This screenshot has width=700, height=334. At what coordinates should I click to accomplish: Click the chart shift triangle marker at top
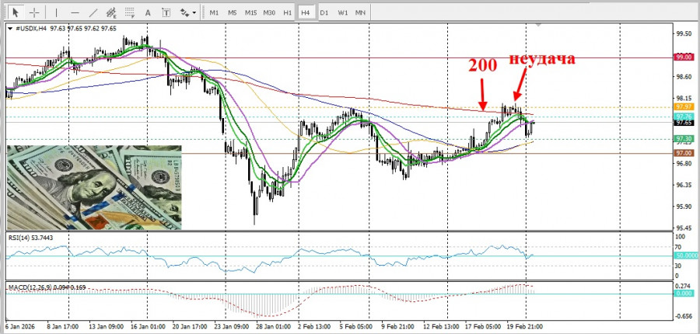click(x=539, y=26)
